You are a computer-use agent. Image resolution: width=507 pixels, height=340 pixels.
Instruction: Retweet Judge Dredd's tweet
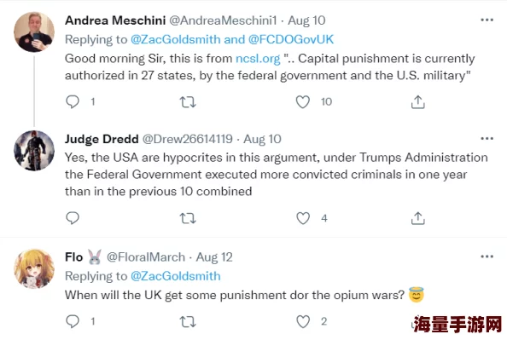point(188,218)
